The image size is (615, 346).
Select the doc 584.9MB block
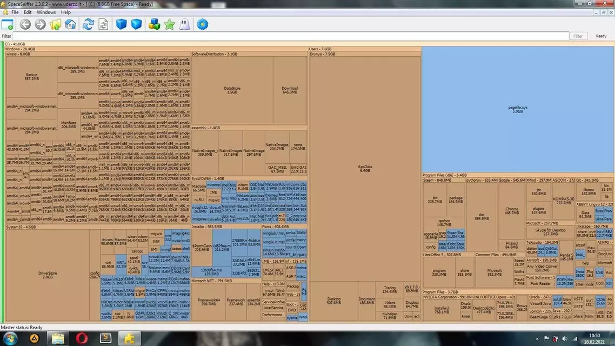(x=482, y=217)
